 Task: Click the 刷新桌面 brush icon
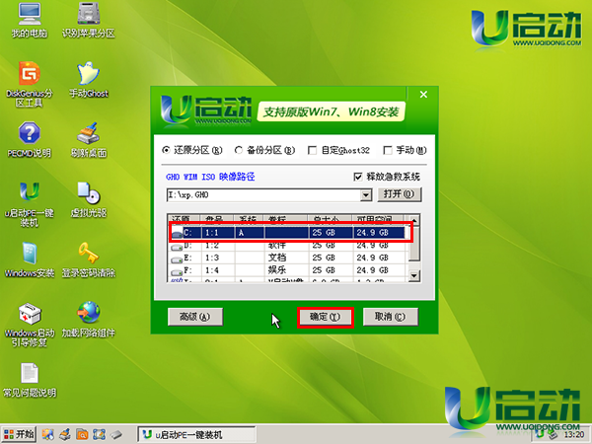pyautogui.click(x=89, y=139)
